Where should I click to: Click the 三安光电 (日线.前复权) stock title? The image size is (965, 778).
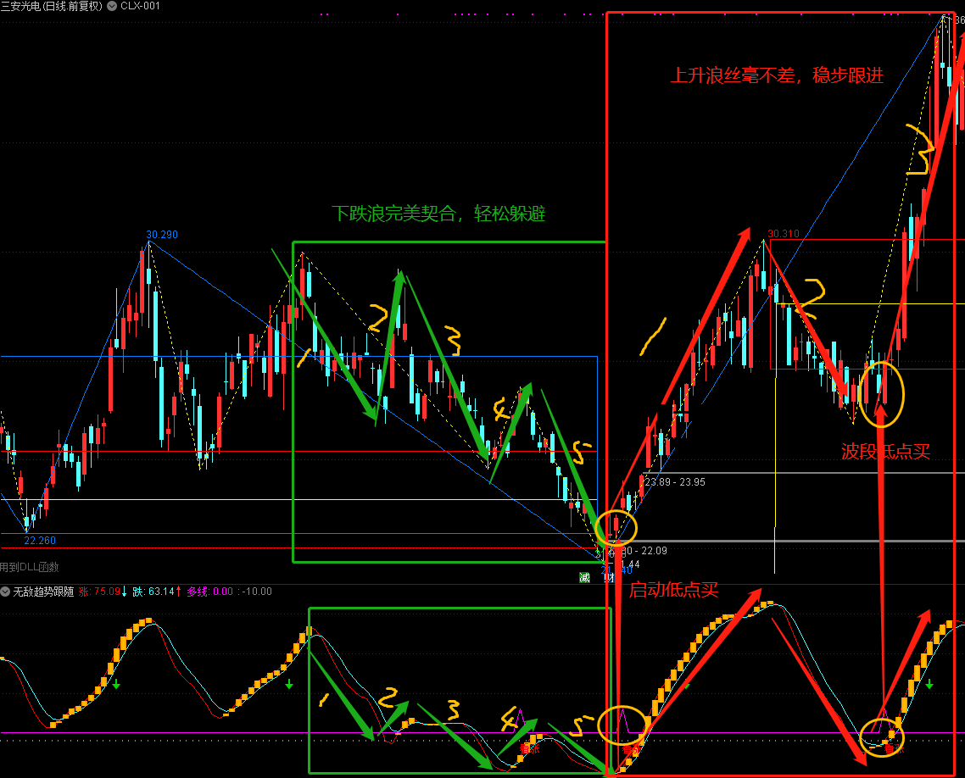[52, 6]
